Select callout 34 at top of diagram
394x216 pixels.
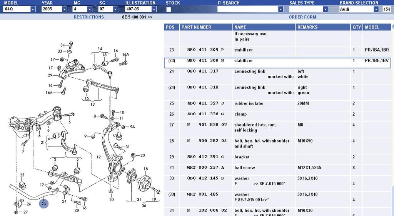pyautogui.click(x=62, y=45)
